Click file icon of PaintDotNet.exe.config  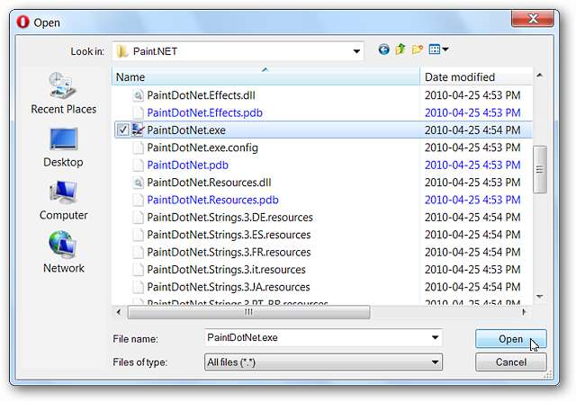138,147
